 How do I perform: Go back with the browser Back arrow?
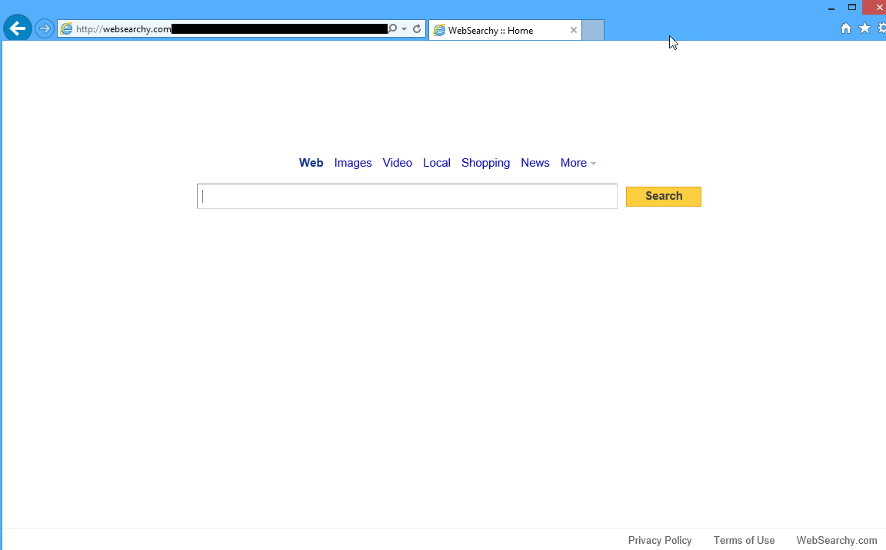tap(18, 28)
